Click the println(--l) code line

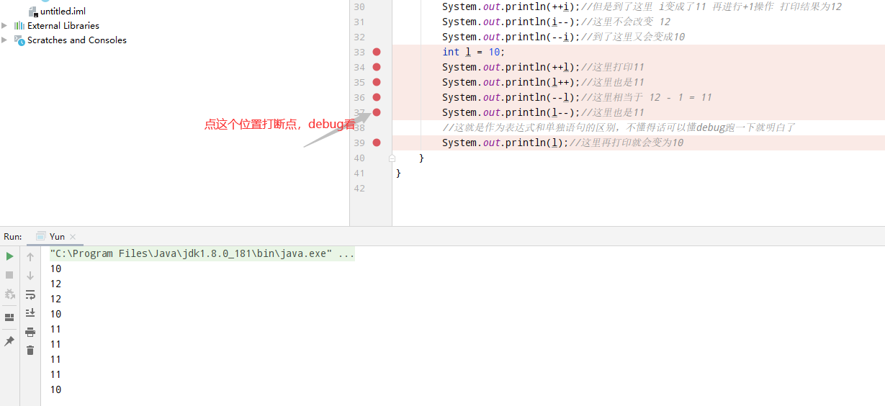pos(511,97)
